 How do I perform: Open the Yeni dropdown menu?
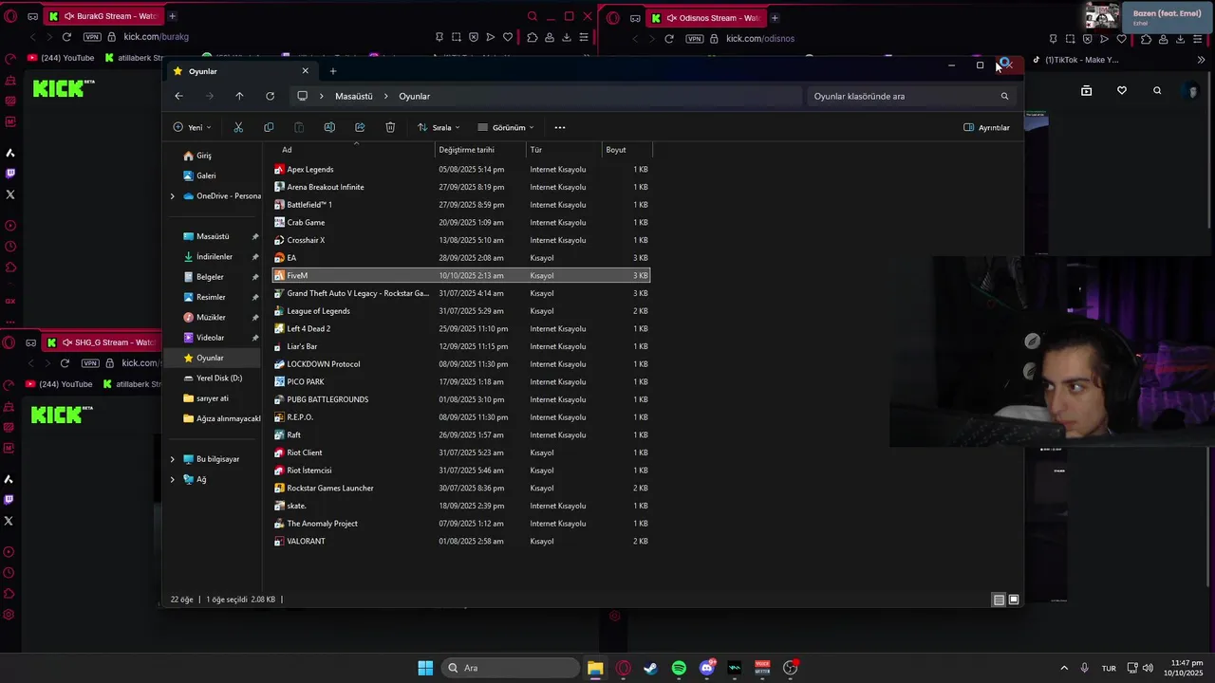pos(192,127)
